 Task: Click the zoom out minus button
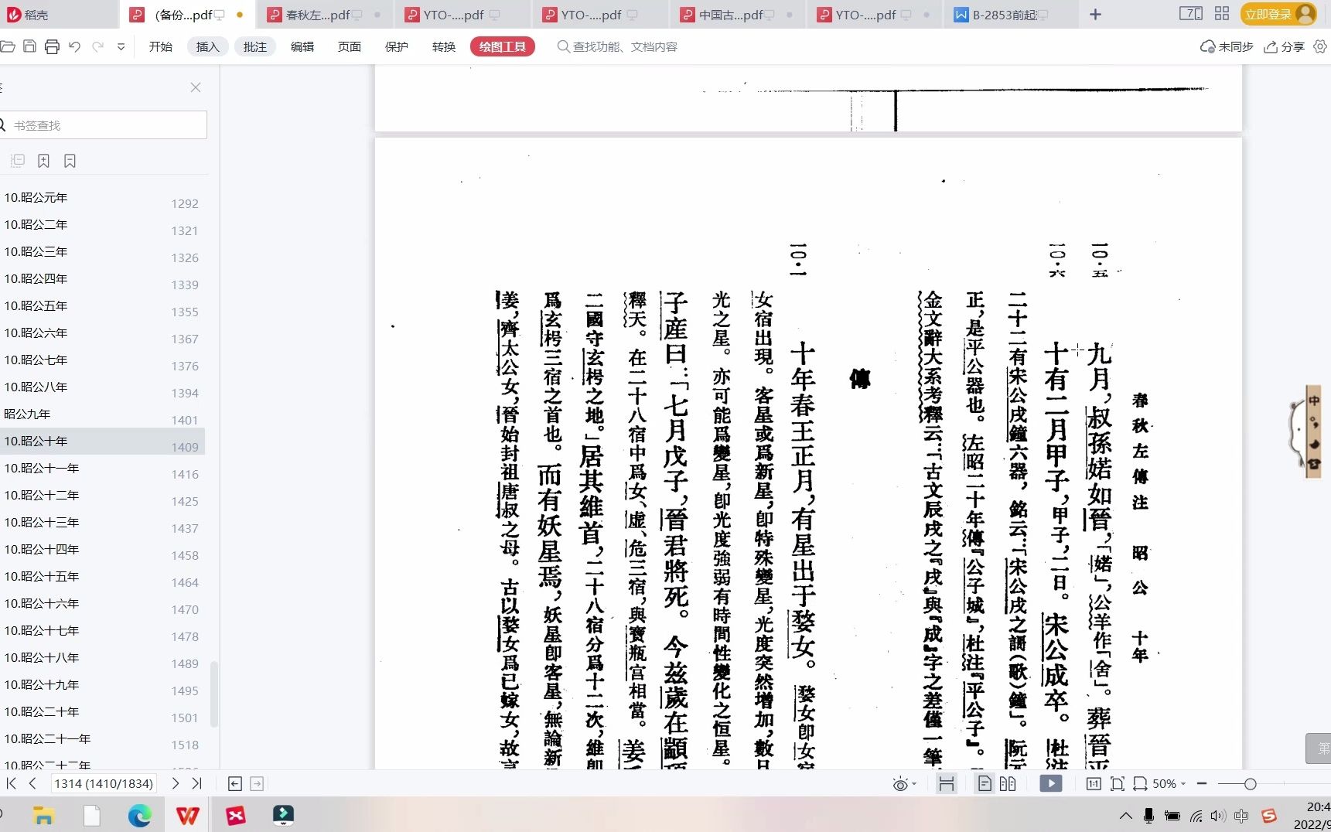(x=1201, y=783)
